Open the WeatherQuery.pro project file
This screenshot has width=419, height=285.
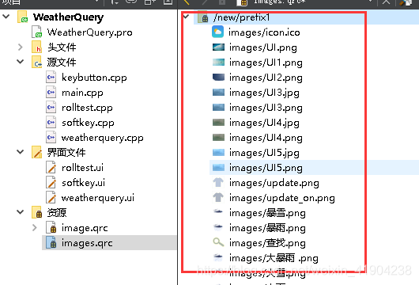coord(90,32)
